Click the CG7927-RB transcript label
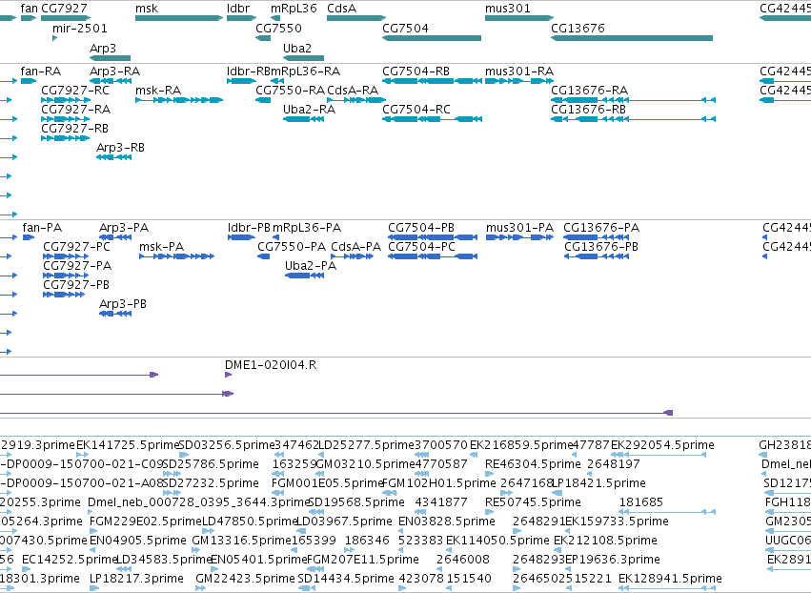 tap(75, 129)
